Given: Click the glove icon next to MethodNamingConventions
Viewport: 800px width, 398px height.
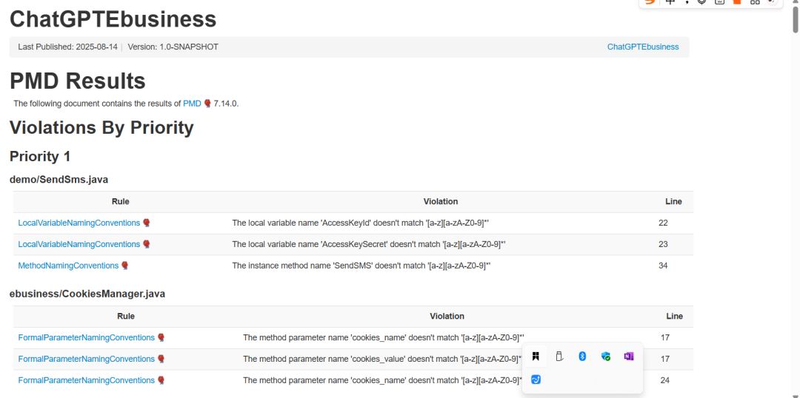Looking at the screenshot, I should [125, 266].
